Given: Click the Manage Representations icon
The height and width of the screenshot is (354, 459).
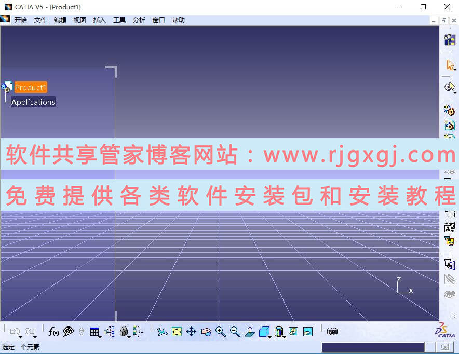Looking at the screenshot, I should (450, 264).
